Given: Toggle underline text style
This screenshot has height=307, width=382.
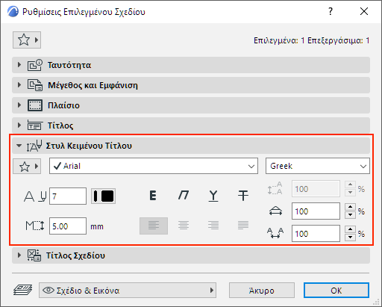Looking at the screenshot, I should point(213,196).
